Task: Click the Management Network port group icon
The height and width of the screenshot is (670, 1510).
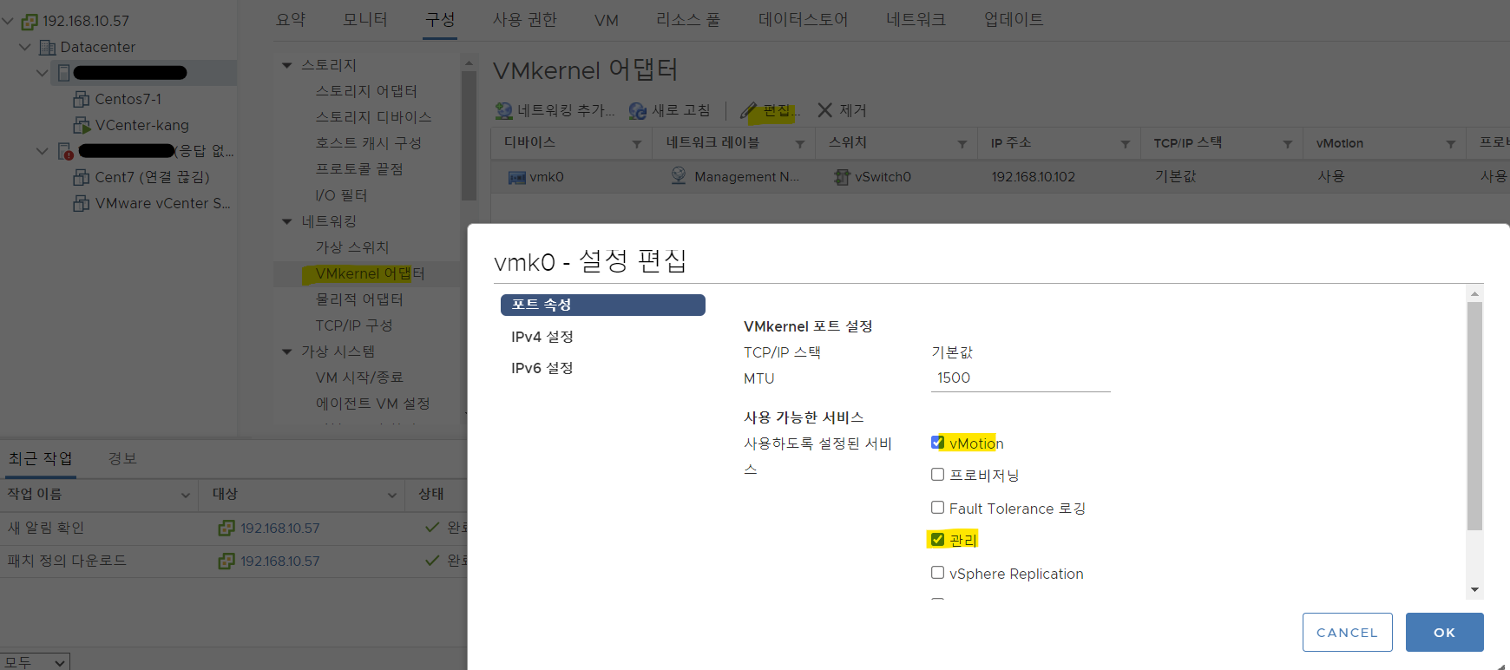Action: (679, 176)
